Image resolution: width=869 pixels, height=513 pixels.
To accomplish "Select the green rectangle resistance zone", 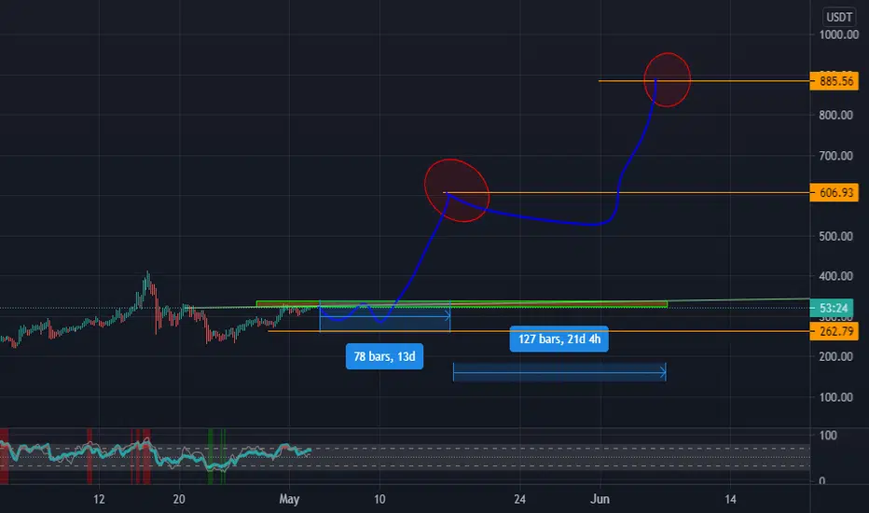I will click(x=462, y=304).
